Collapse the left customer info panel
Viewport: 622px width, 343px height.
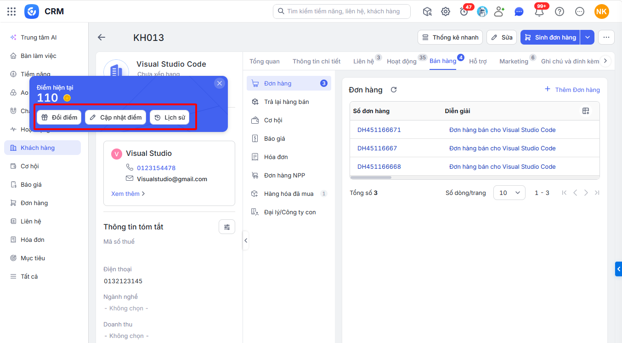pos(246,240)
